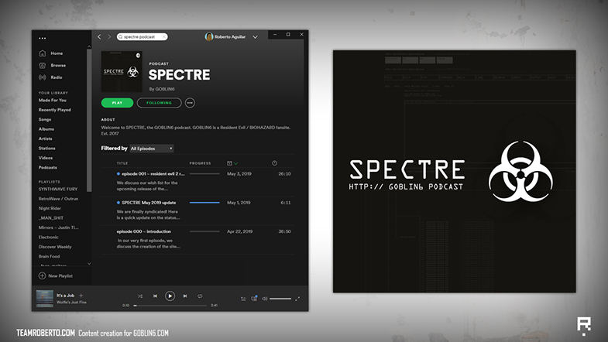Open SPECTRE May 2019 update episode

point(149,203)
